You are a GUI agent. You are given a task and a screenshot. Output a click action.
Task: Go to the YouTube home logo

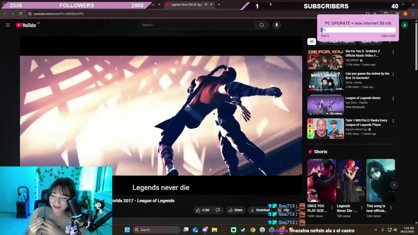pos(26,25)
